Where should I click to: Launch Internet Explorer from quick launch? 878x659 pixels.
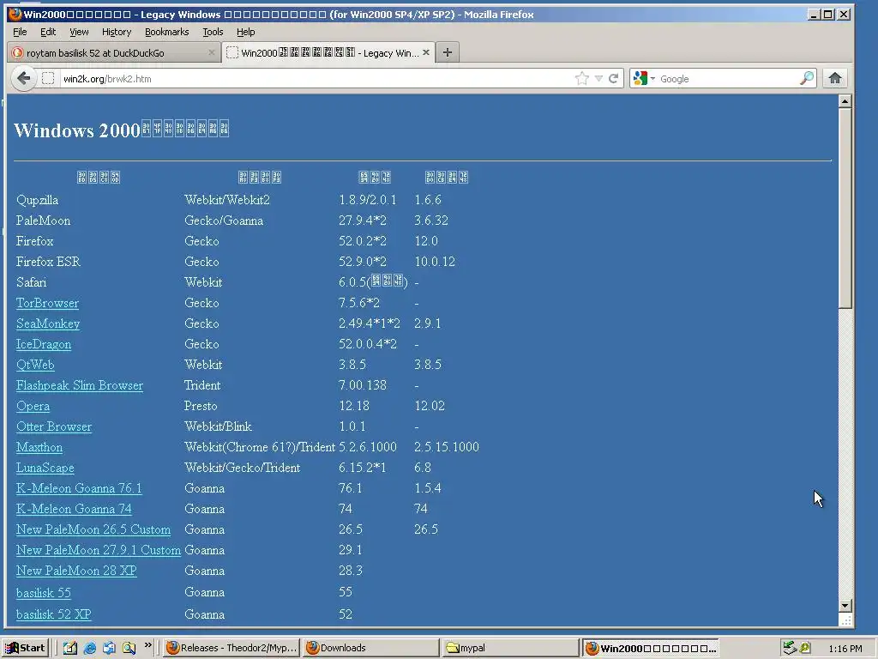[x=89, y=649]
